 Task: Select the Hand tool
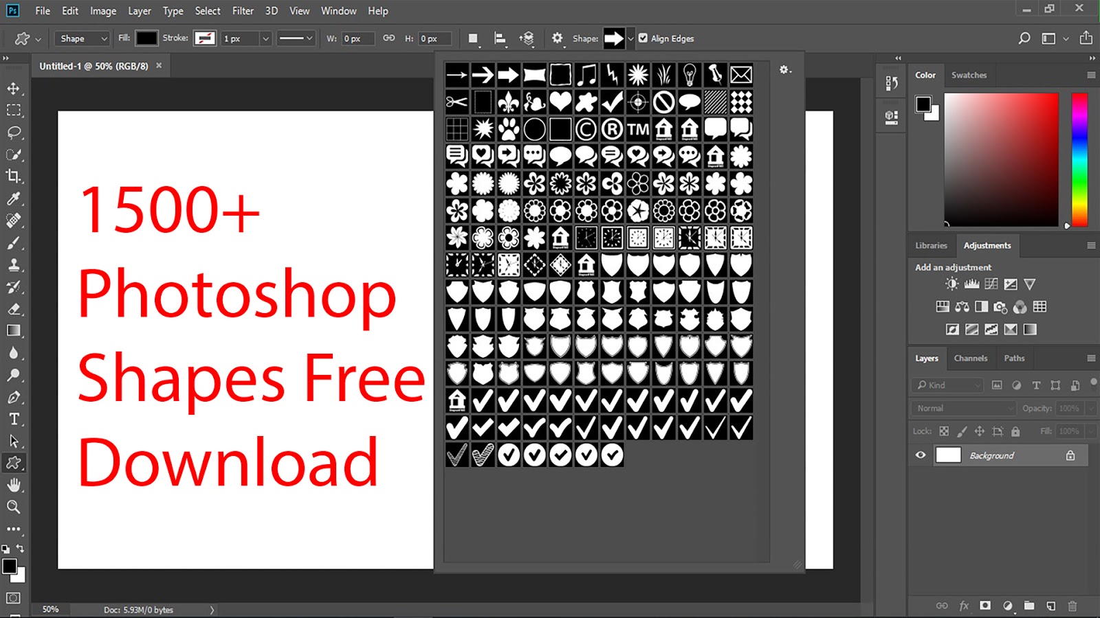[13, 485]
